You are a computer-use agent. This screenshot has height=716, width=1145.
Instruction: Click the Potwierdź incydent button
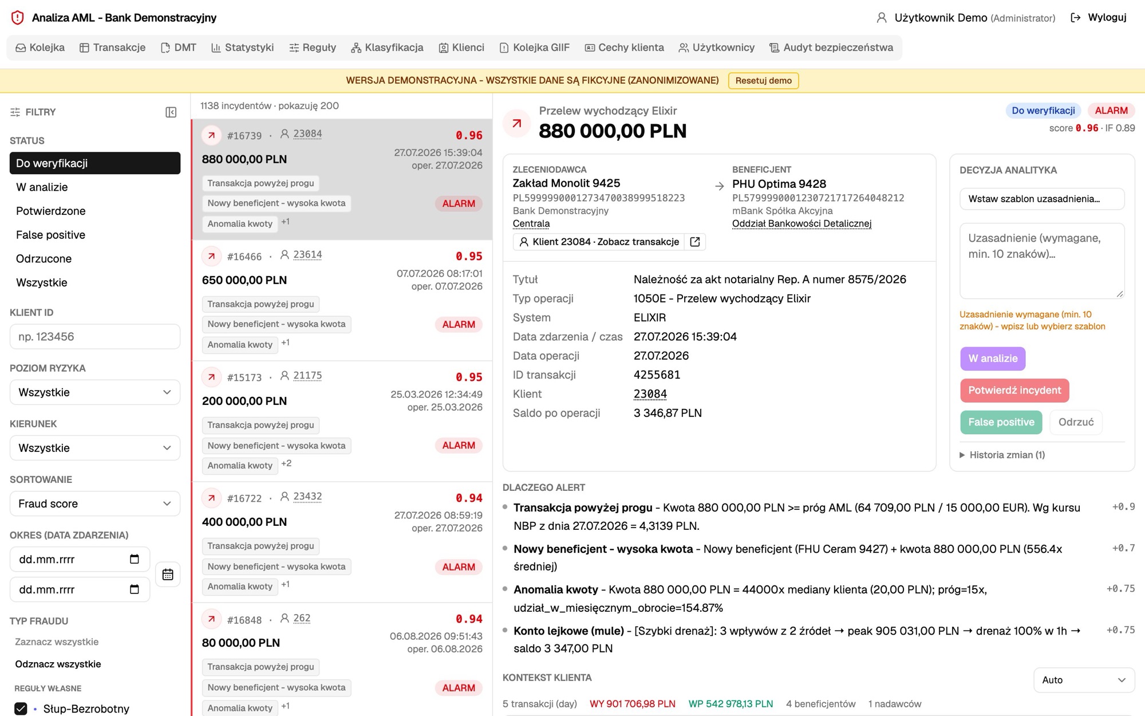tap(1014, 391)
